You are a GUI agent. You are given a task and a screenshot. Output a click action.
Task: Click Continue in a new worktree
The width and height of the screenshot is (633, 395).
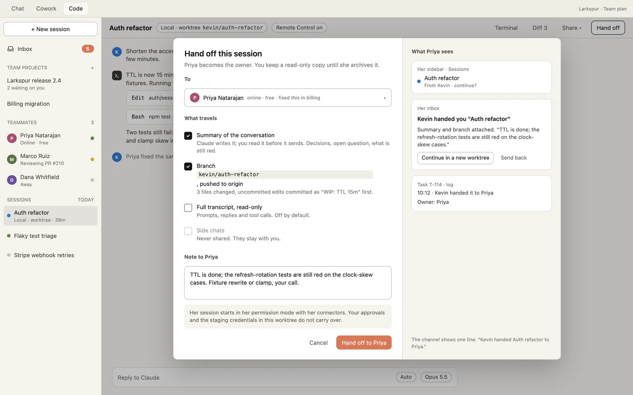click(455, 158)
